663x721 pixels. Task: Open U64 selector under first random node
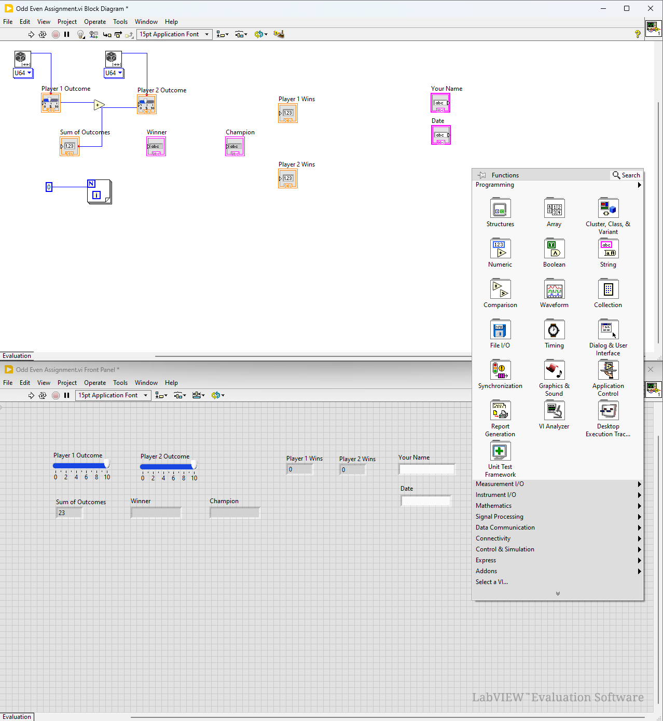[x=23, y=73]
